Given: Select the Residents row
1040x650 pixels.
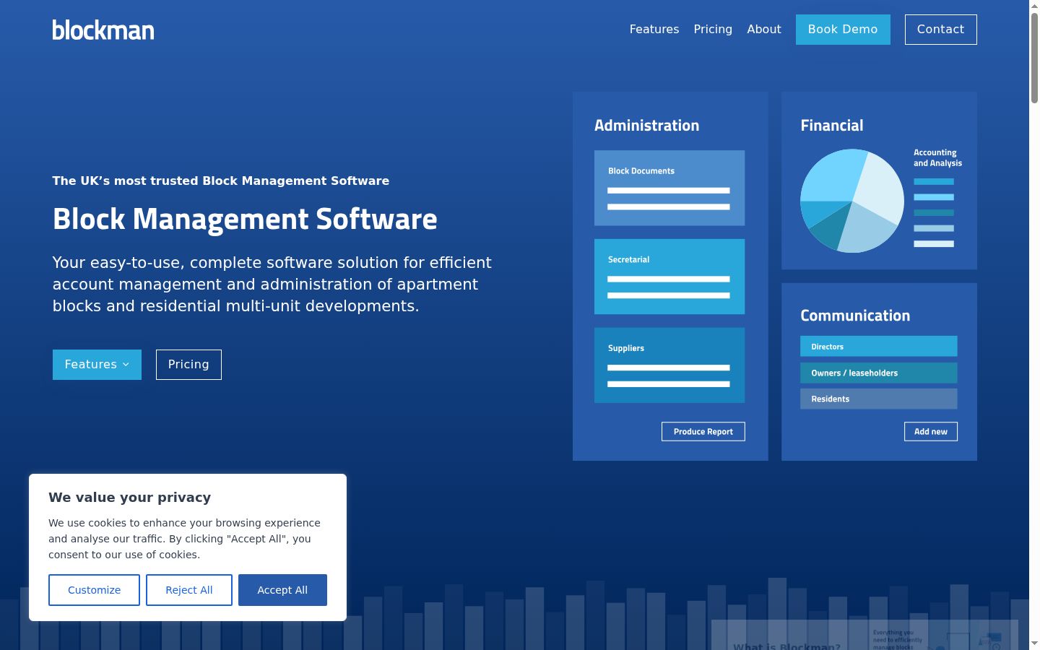Looking at the screenshot, I should point(879,399).
